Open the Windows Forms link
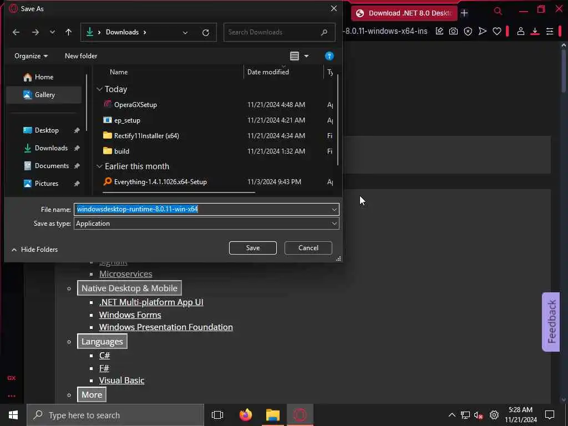The height and width of the screenshot is (426, 568). point(130,315)
